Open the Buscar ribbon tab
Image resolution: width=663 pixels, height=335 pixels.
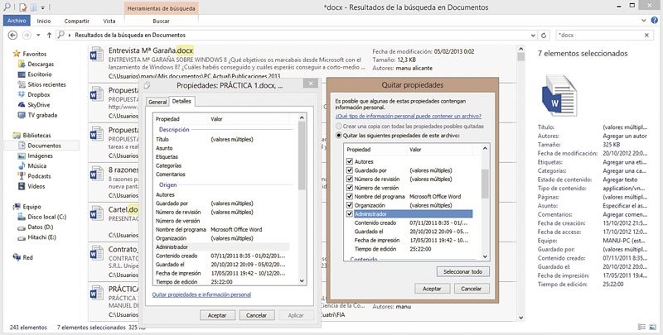pos(161,21)
